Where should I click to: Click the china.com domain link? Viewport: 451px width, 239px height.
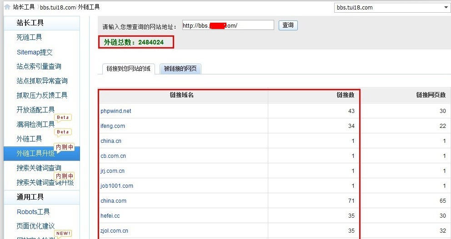coord(113,201)
